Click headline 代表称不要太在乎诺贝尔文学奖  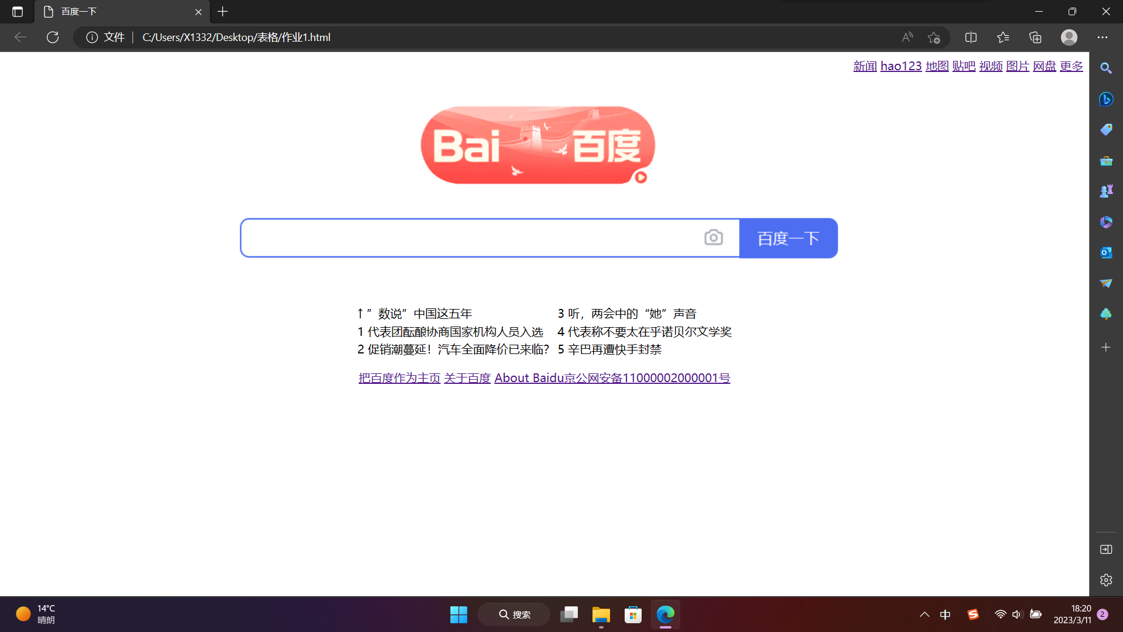point(650,332)
